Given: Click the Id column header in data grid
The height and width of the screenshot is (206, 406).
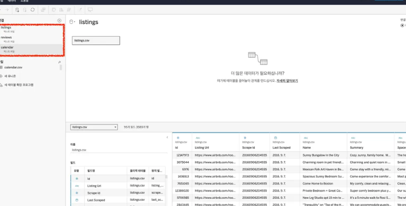Looking at the screenshot, I should pyautogui.click(x=176, y=148).
